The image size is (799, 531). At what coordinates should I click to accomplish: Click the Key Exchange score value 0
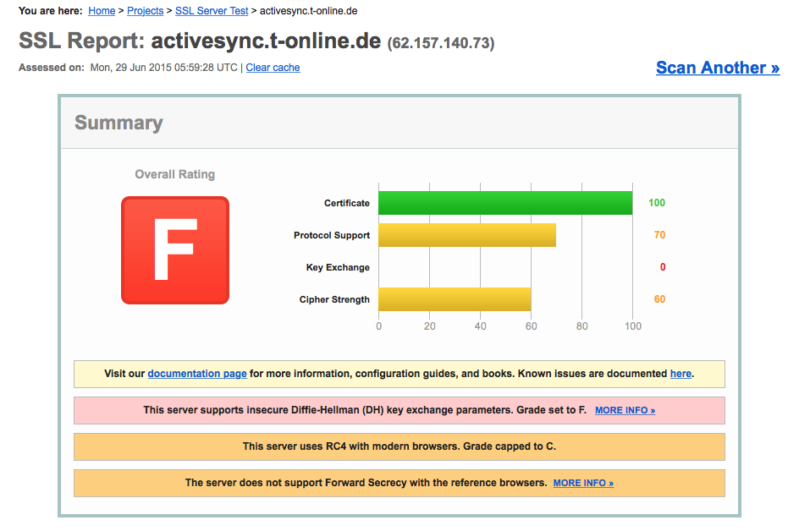pyautogui.click(x=663, y=267)
